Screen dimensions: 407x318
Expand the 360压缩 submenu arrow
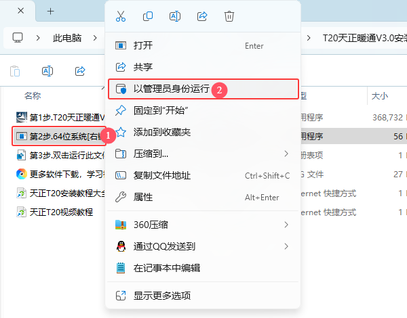point(286,225)
